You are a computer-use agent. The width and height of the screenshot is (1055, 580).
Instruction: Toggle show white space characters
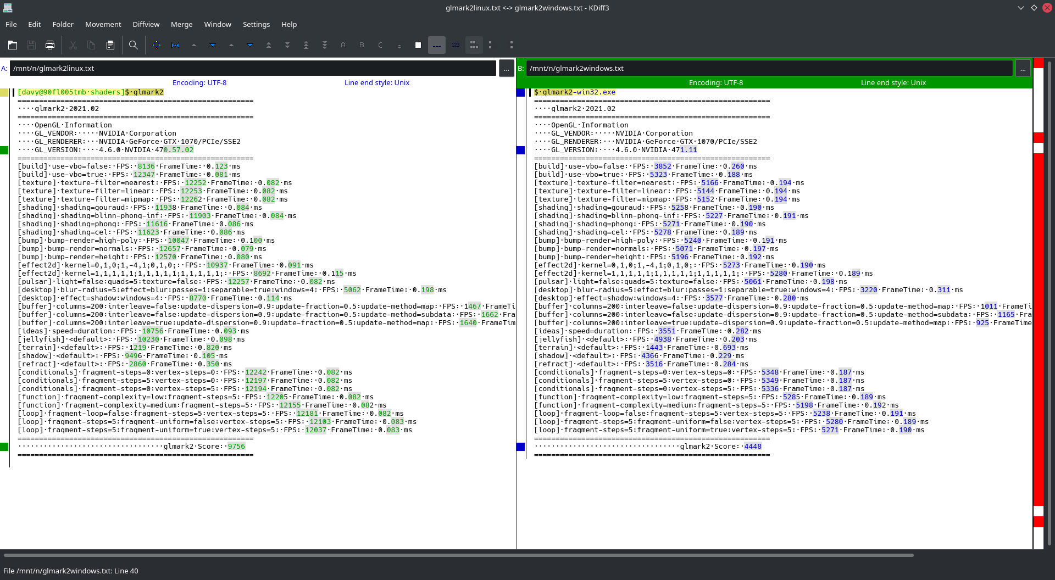coord(436,45)
